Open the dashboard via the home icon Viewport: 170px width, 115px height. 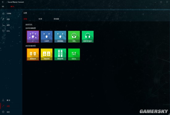[7, 14]
